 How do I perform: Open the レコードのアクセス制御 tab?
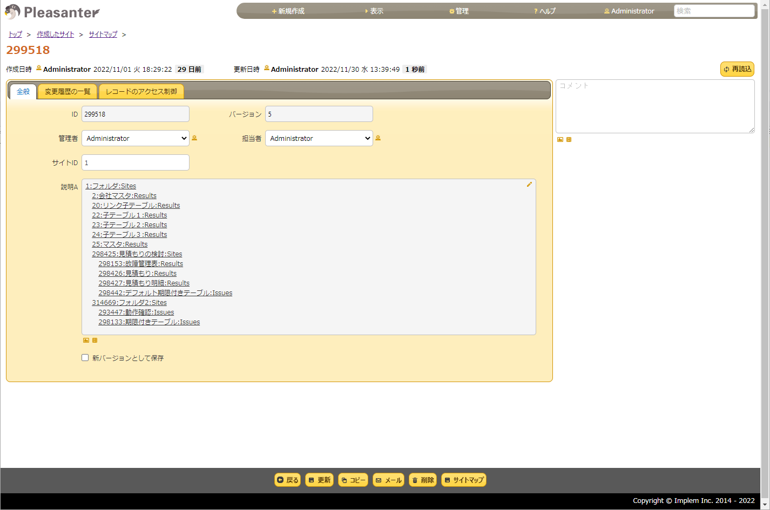pyautogui.click(x=140, y=91)
